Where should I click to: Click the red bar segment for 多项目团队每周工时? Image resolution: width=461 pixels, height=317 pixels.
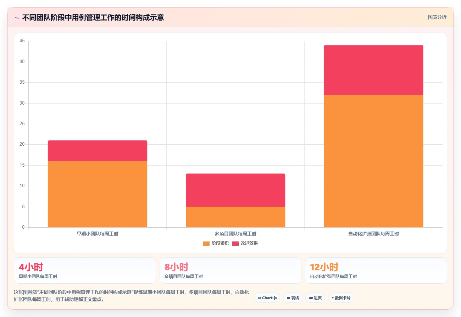coord(235,190)
